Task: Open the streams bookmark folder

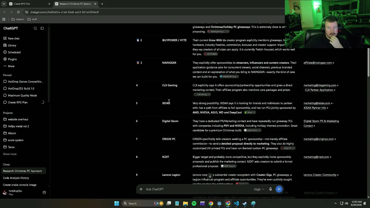Action: (x=18, y=19)
